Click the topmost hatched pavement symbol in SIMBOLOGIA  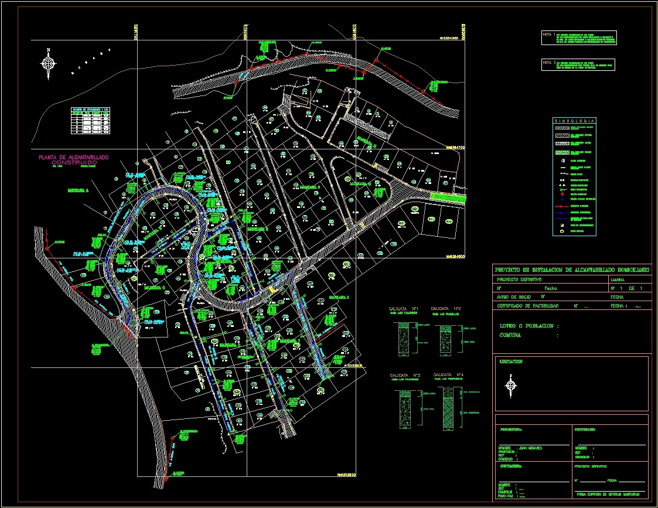[562, 128]
